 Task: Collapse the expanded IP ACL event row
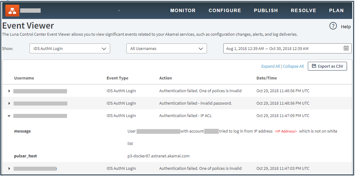(9, 116)
